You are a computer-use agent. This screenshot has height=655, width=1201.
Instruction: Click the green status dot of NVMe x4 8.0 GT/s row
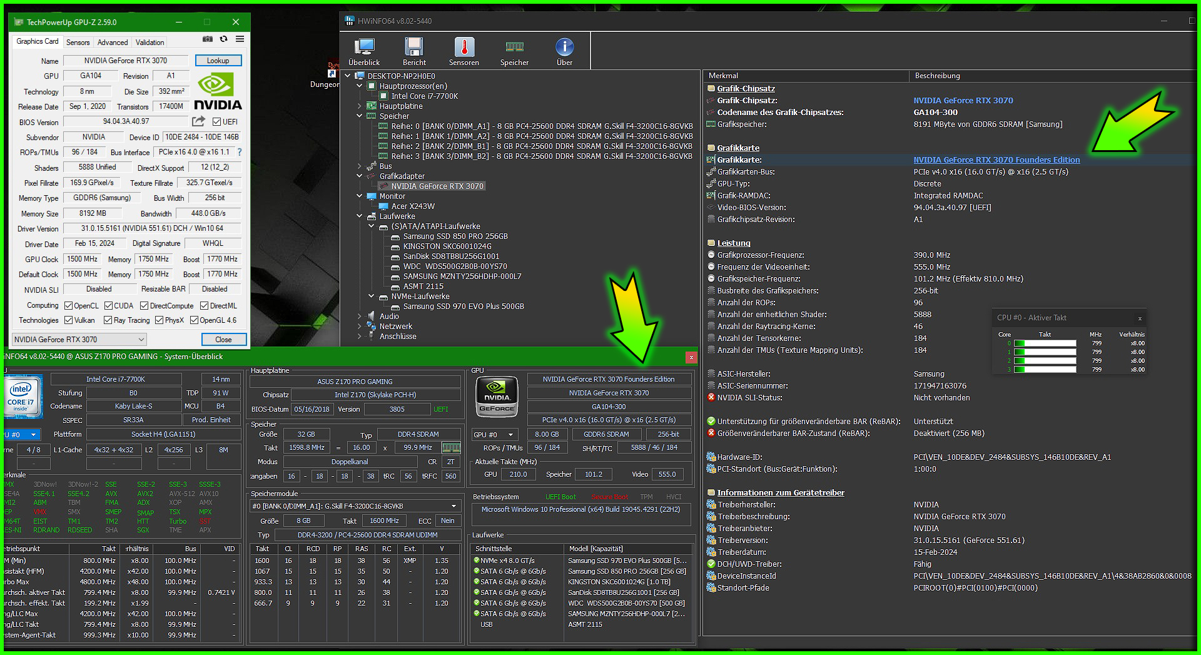[x=476, y=561]
